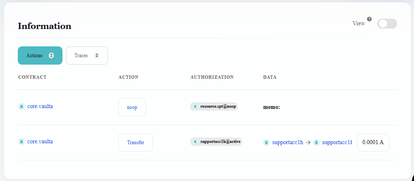Click the AUTHORIZATION column header
414x181 pixels.
click(x=212, y=77)
